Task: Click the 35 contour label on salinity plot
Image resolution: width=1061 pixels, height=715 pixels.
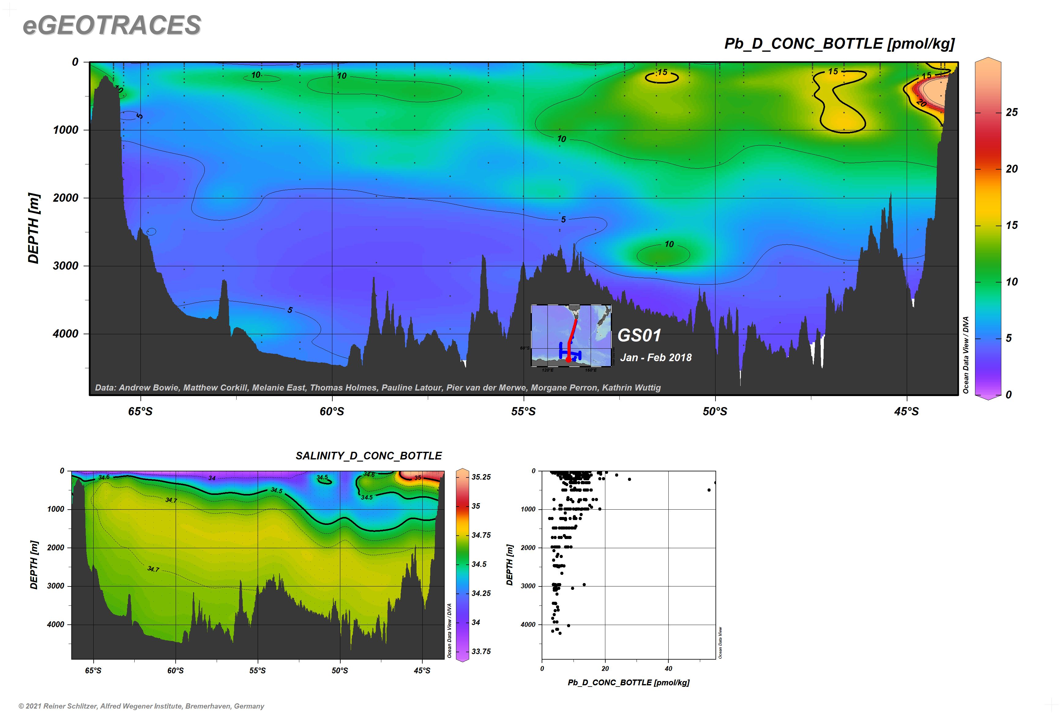Action: pyautogui.click(x=418, y=478)
